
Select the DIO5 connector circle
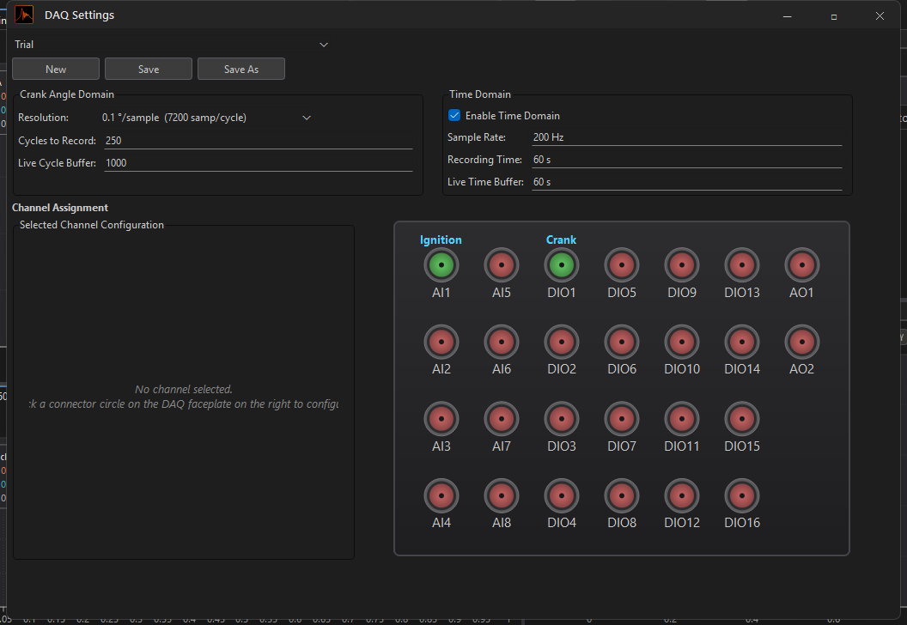click(622, 265)
